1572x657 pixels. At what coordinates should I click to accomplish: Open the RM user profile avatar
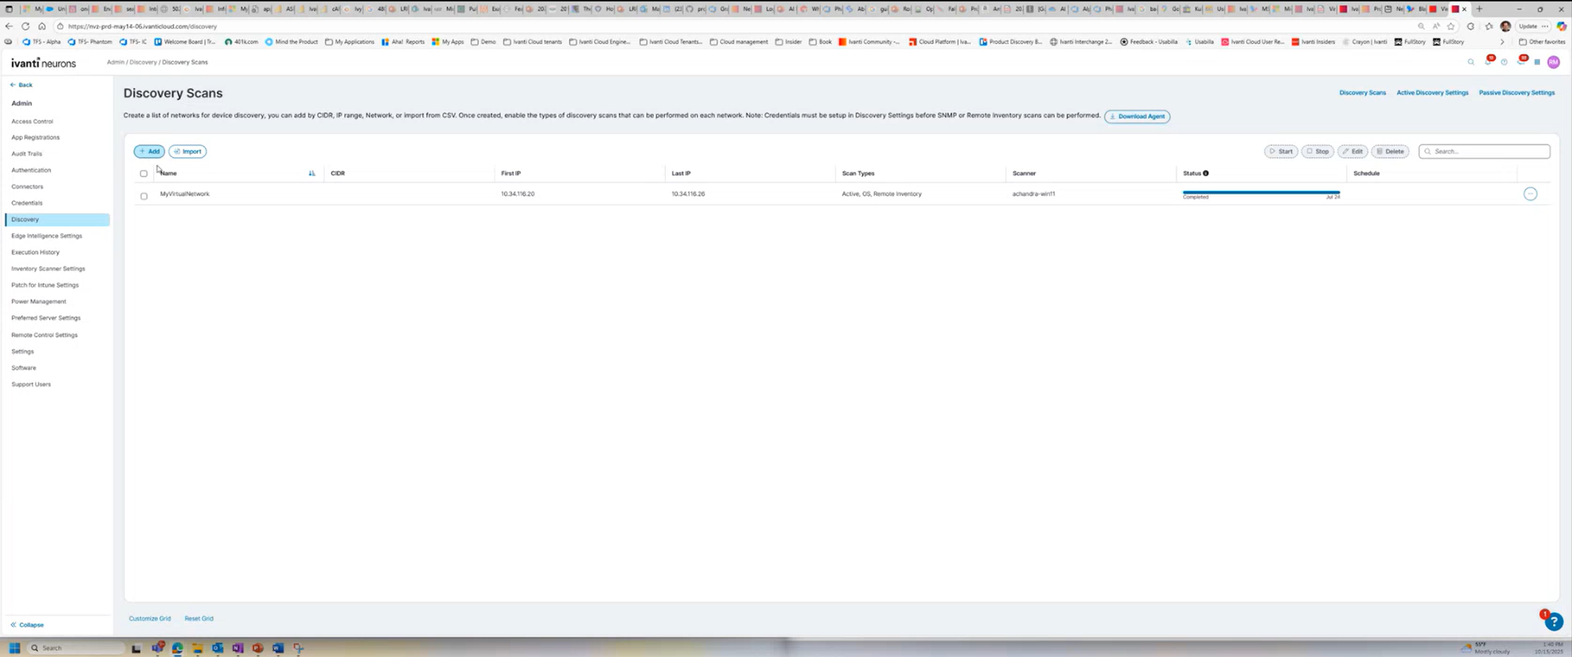[1554, 63]
